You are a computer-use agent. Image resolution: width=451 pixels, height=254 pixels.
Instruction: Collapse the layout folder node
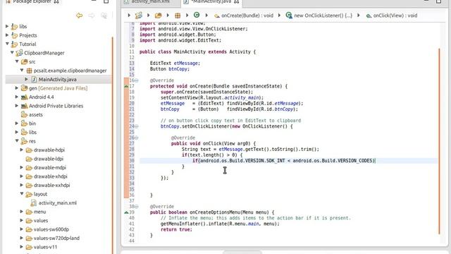tap(22, 194)
